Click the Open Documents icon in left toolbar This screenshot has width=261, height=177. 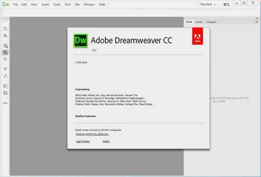pyautogui.click(x=5, y=29)
